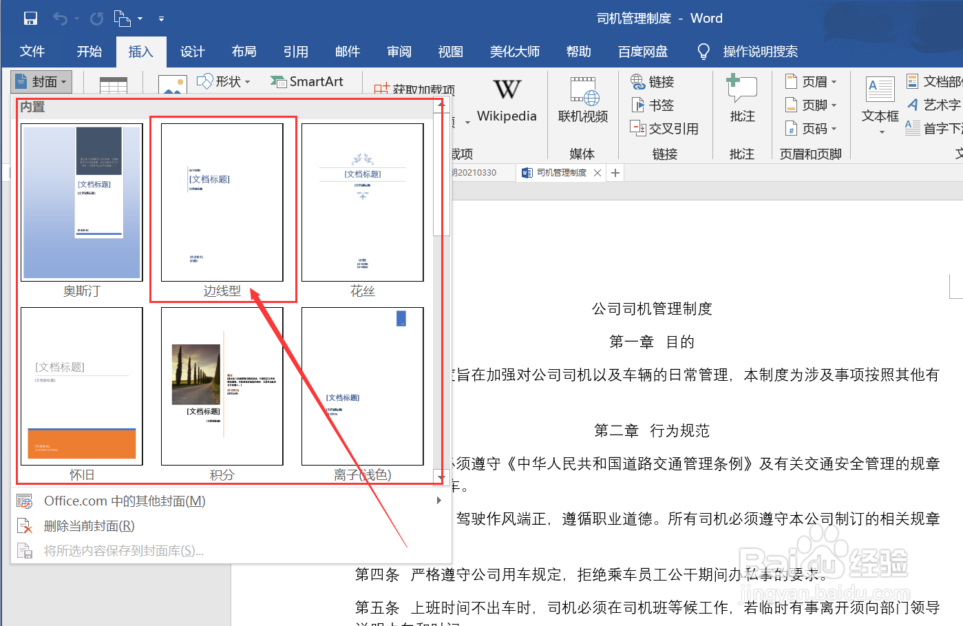The height and width of the screenshot is (626, 963).
Task: Undo the last action
Action: (61, 18)
